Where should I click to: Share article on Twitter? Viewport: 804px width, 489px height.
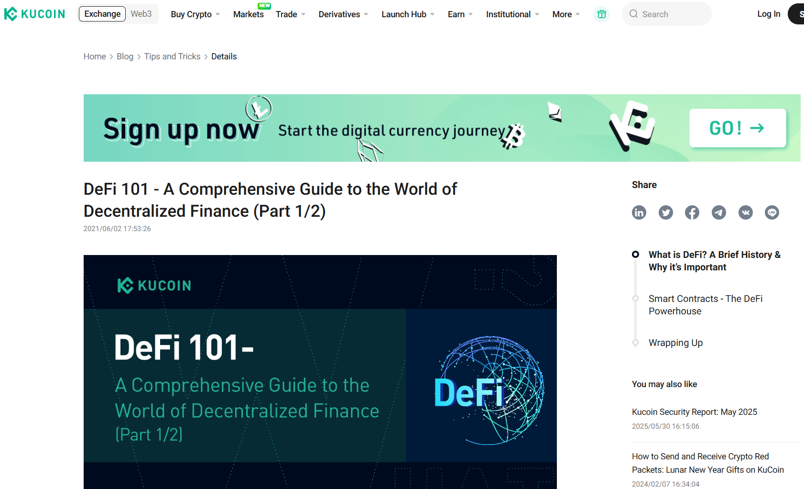click(x=665, y=212)
